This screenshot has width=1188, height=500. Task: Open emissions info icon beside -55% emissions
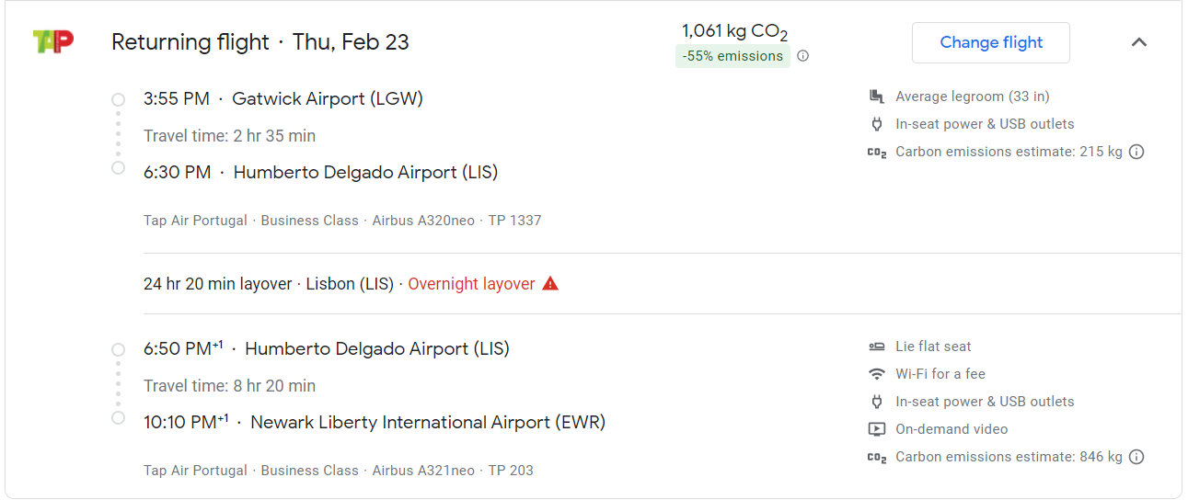[802, 56]
